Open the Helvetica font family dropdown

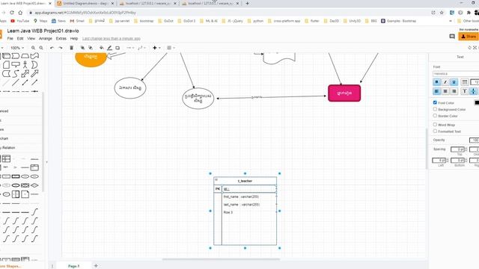click(456, 73)
